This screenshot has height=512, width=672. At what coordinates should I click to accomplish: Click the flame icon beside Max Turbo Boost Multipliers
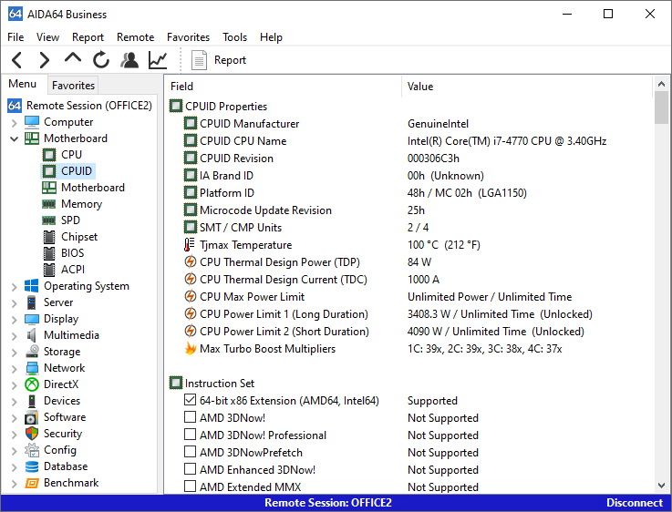tap(191, 348)
